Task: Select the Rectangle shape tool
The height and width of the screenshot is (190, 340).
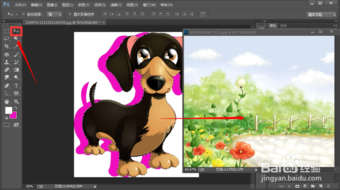Action: 16,93
